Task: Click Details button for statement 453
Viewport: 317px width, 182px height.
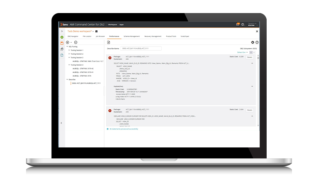Action: (250, 110)
